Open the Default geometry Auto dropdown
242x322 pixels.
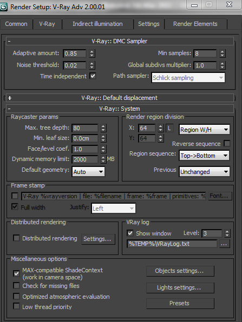88,172
